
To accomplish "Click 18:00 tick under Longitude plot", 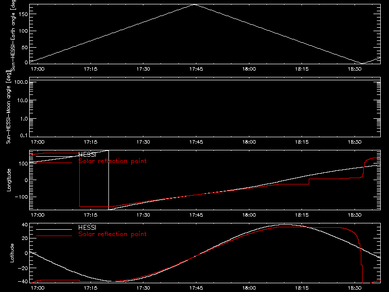I will 249,215.
